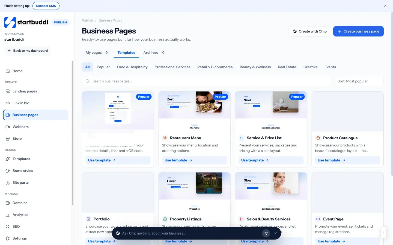This screenshot has height=245, width=393.
Task: Click the Home sidebar icon
Action: point(8,71)
